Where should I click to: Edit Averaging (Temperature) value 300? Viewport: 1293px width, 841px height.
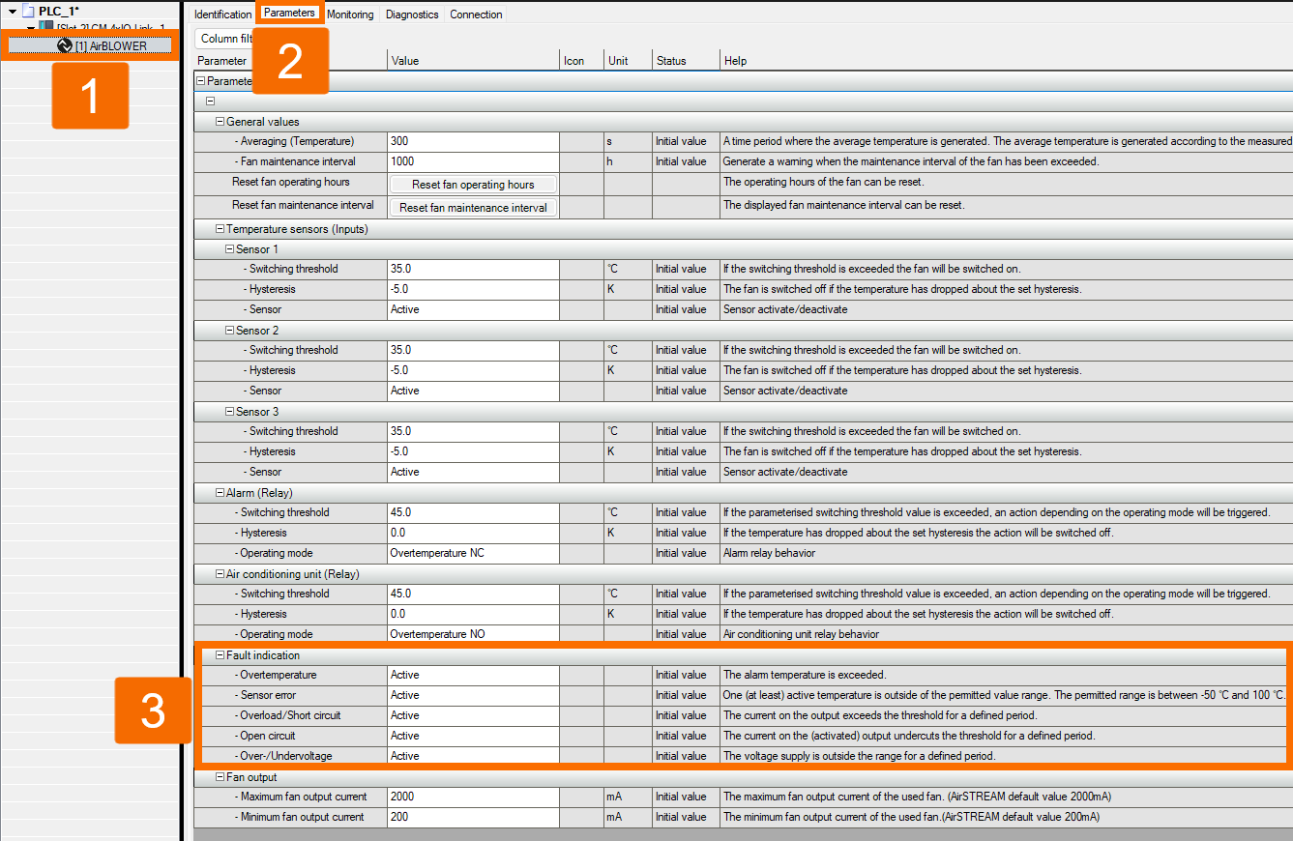(x=473, y=141)
